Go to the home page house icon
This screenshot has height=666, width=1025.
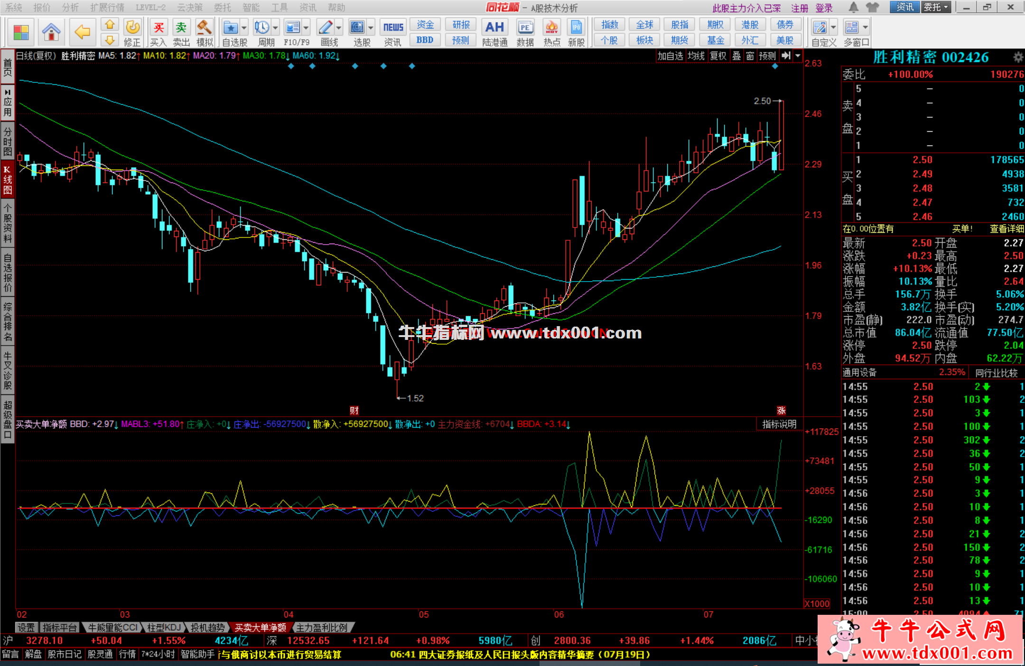pos(51,32)
